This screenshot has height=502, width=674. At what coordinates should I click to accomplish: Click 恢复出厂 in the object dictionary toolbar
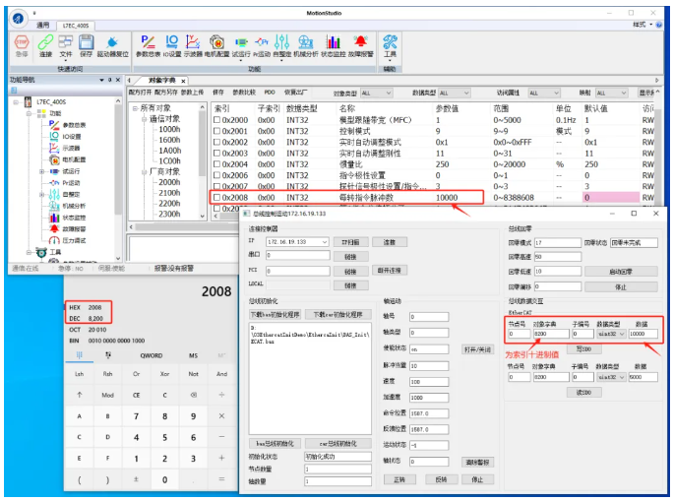pyautogui.click(x=296, y=93)
